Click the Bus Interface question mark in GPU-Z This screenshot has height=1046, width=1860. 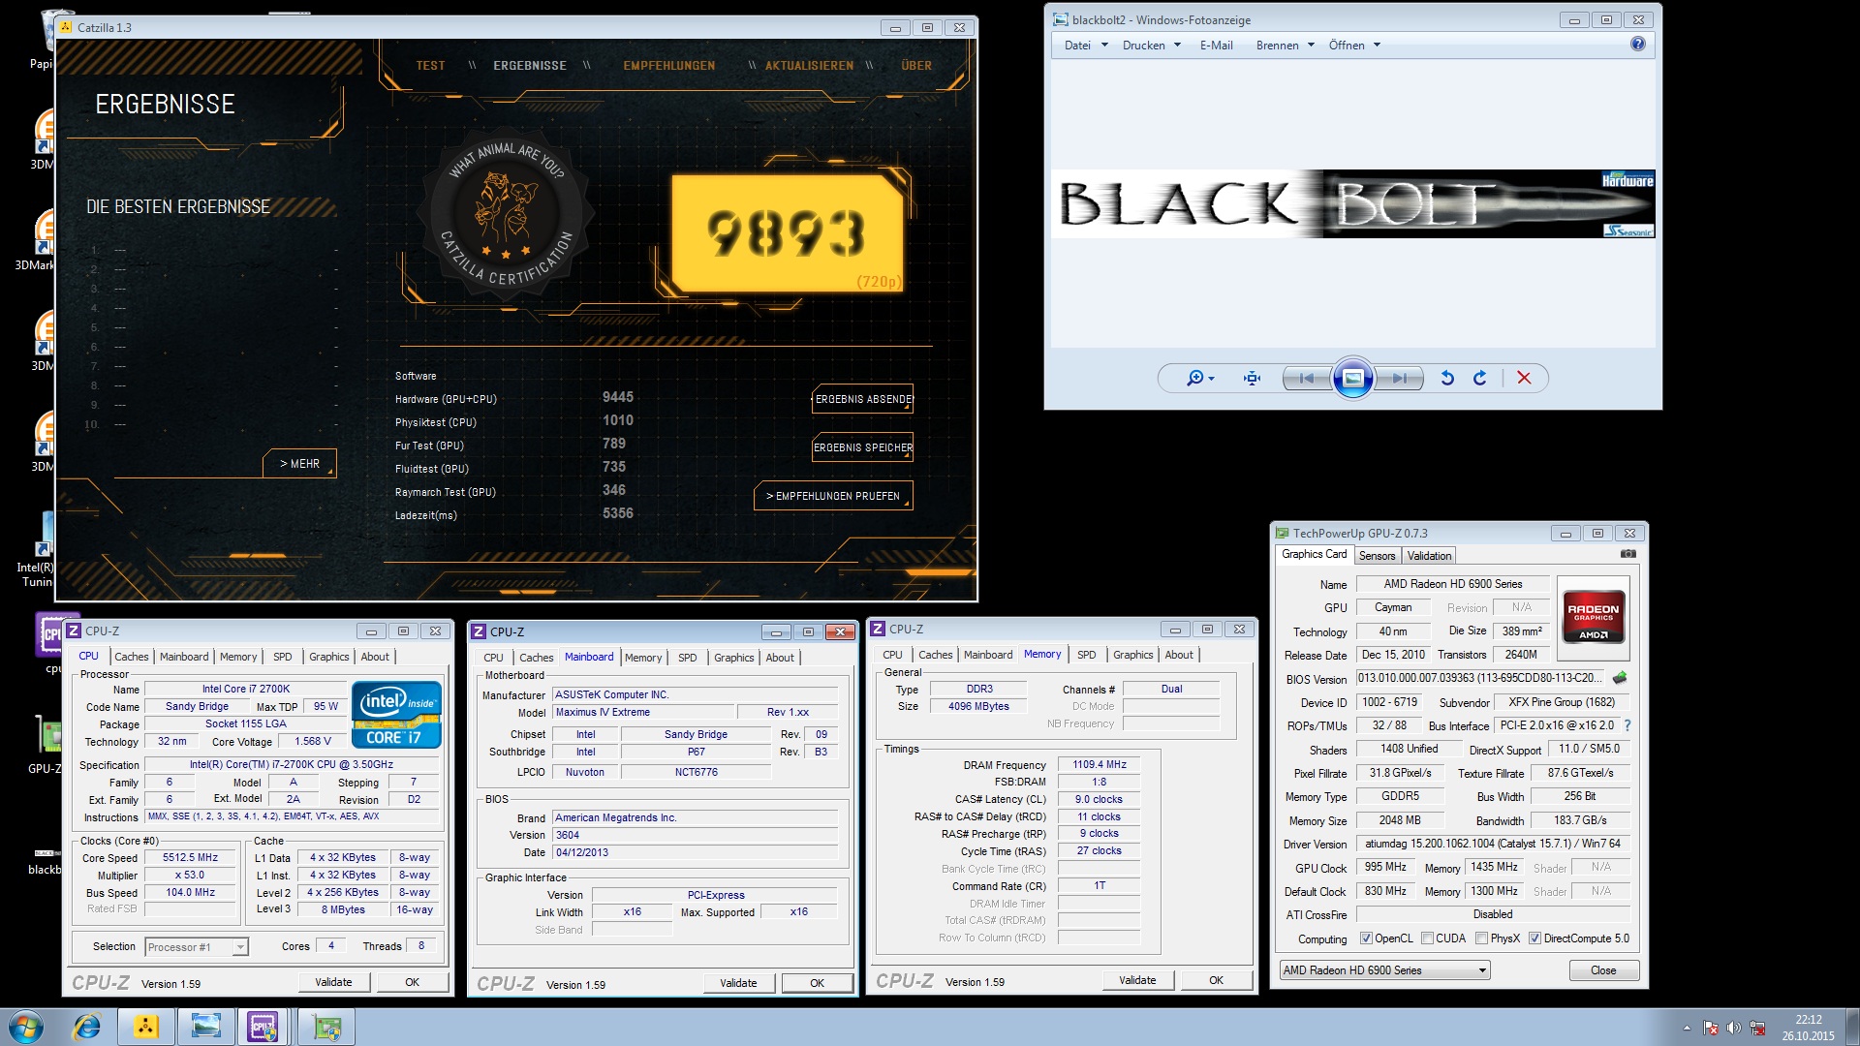click(1627, 725)
